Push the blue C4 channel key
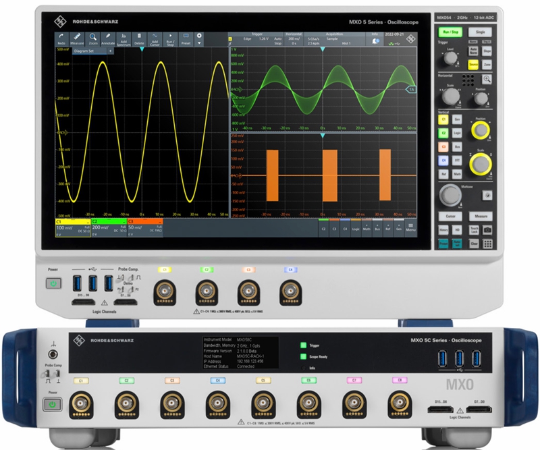540x450 pixels. click(x=443, y=161)
